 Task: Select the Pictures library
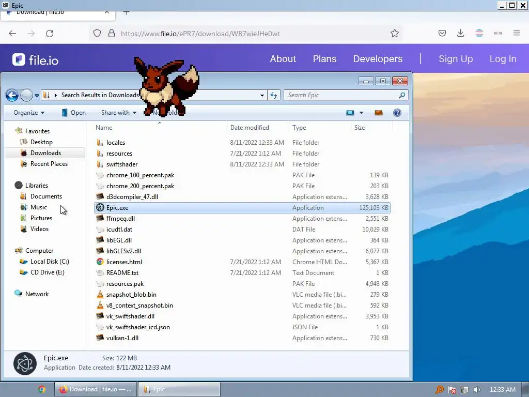point(41,218)
